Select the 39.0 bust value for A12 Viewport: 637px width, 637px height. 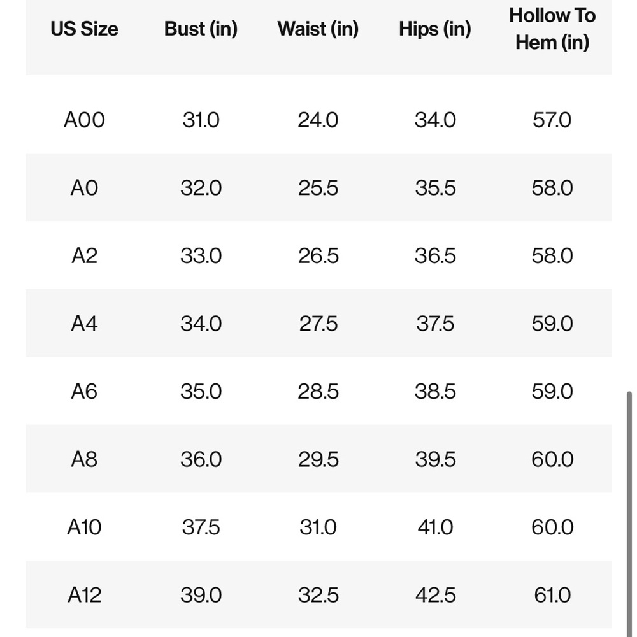tap(201, 595)
